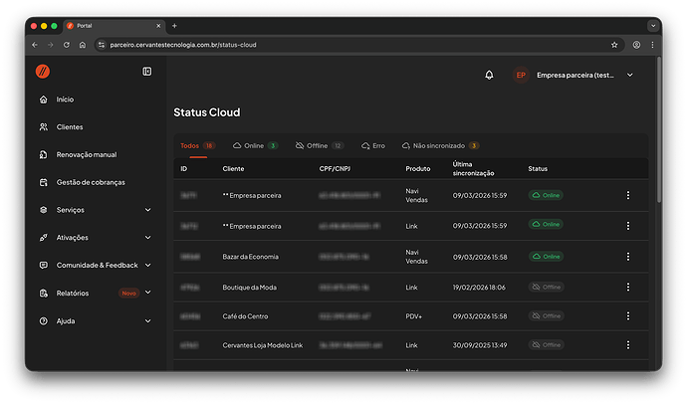The height and width of the screenshot is (404, 687).
Task: Open Chrome profile icon
Action: click(636, 45)
